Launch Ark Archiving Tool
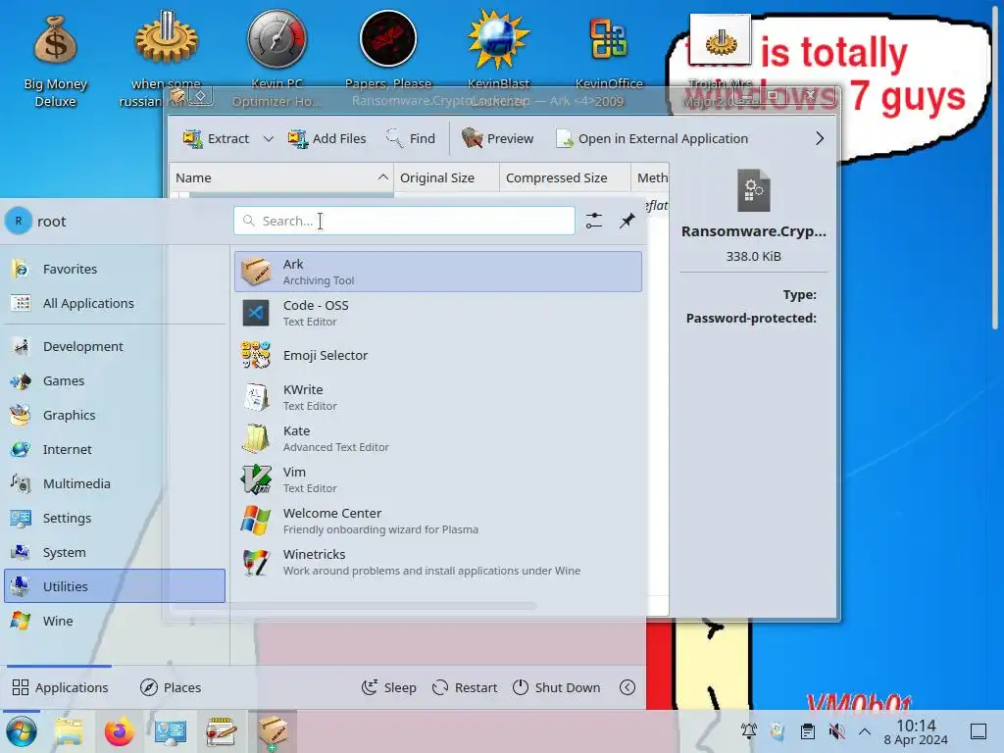 pyautogui.click(x=438, y=272)
